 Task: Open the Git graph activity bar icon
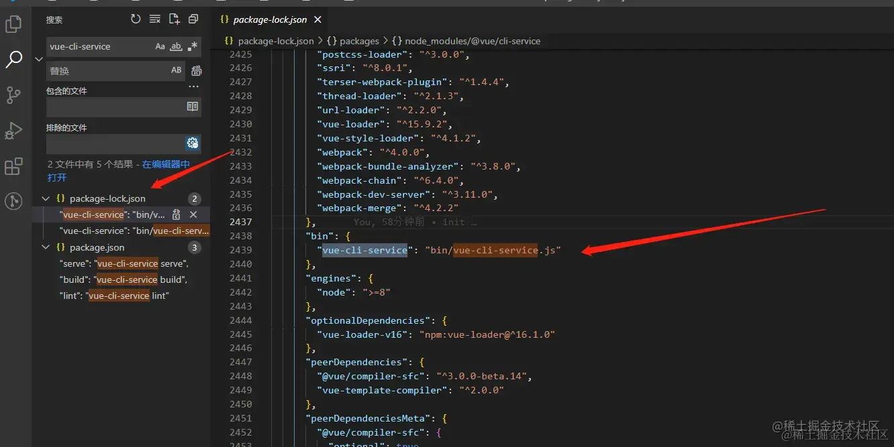(13, 201)
